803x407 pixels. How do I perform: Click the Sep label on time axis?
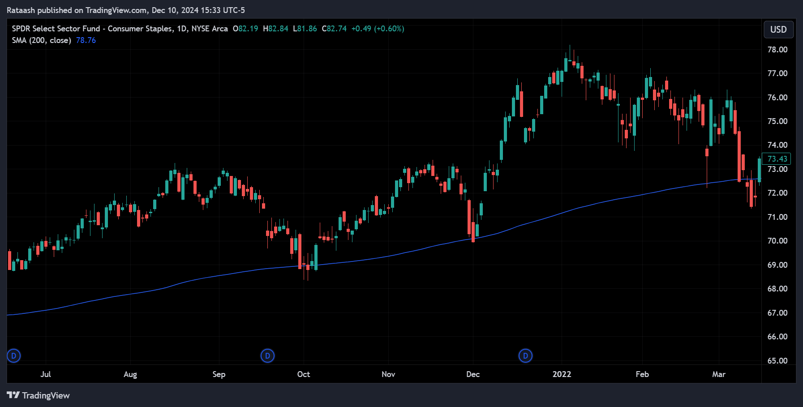(219, 374)
